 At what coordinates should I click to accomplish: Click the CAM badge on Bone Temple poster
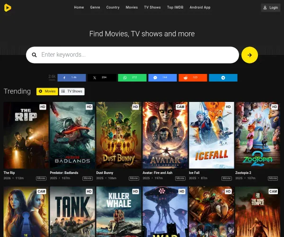tap(273, 191)
